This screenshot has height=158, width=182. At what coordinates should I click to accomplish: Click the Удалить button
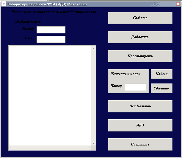click(161, 88)
